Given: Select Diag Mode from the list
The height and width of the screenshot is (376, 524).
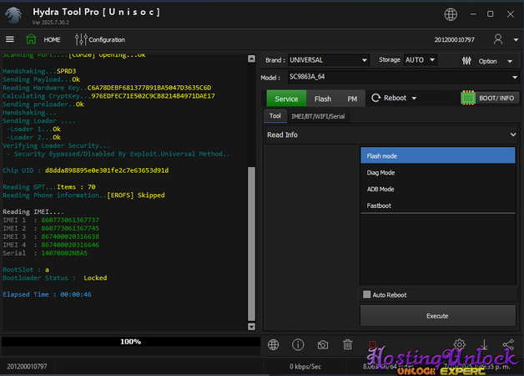Looking at the screenshot, I should coord(381,172).
